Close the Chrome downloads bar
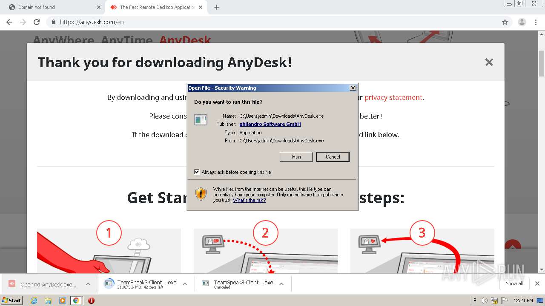The image size is (545, 306). tap(537, 283)
